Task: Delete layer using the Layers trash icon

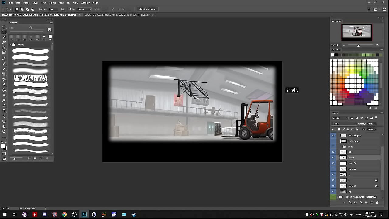Action: [x=377, y=203]
